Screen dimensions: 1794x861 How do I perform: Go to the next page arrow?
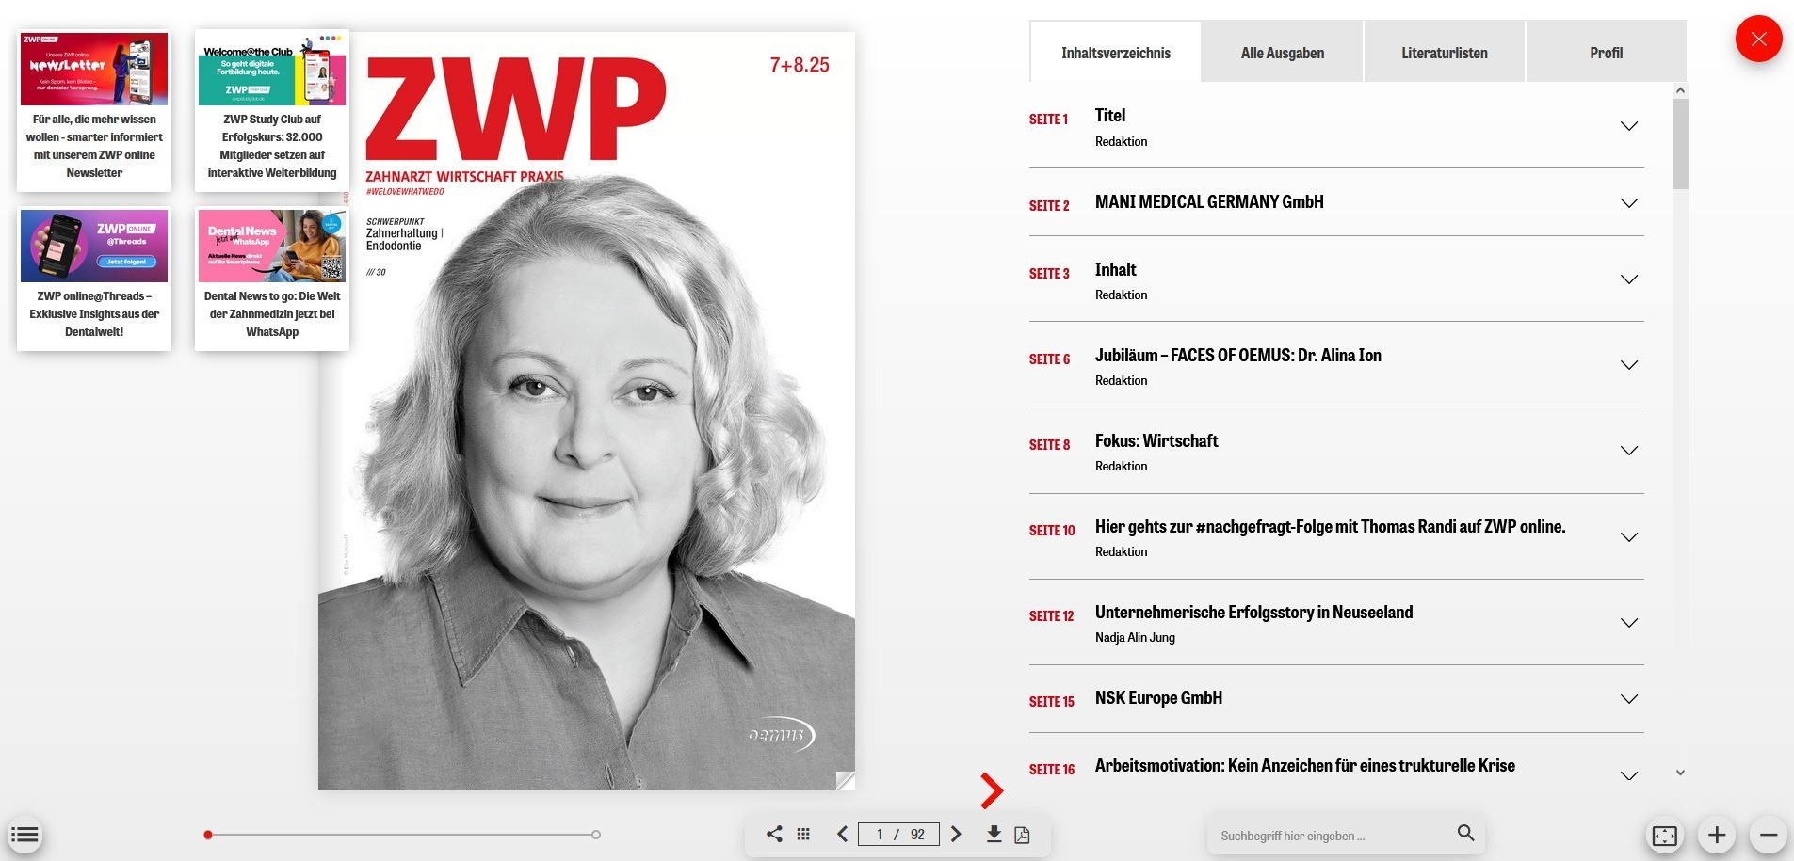point(956,834)
